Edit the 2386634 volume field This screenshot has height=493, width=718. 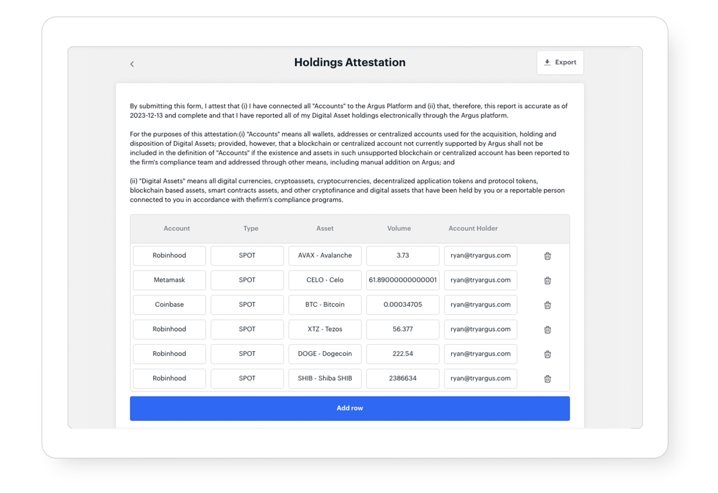(x=403, y=379)
